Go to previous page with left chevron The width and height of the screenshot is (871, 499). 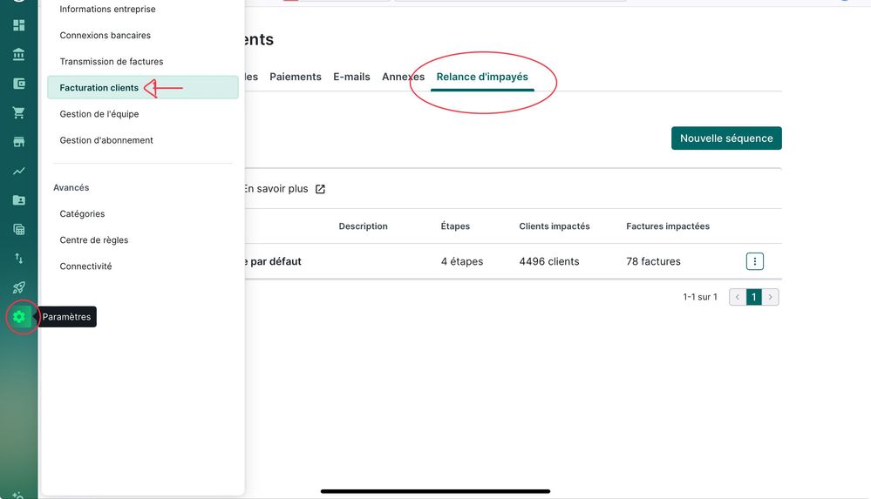738,297
